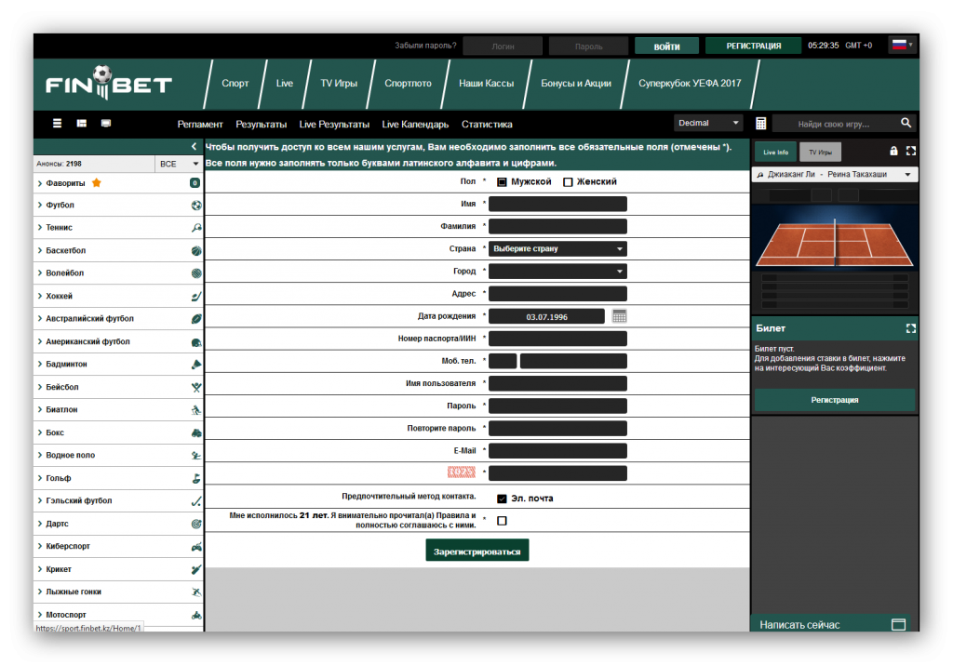Click the lock icon in live panel
953x665 pixels.
click(893, 151)
